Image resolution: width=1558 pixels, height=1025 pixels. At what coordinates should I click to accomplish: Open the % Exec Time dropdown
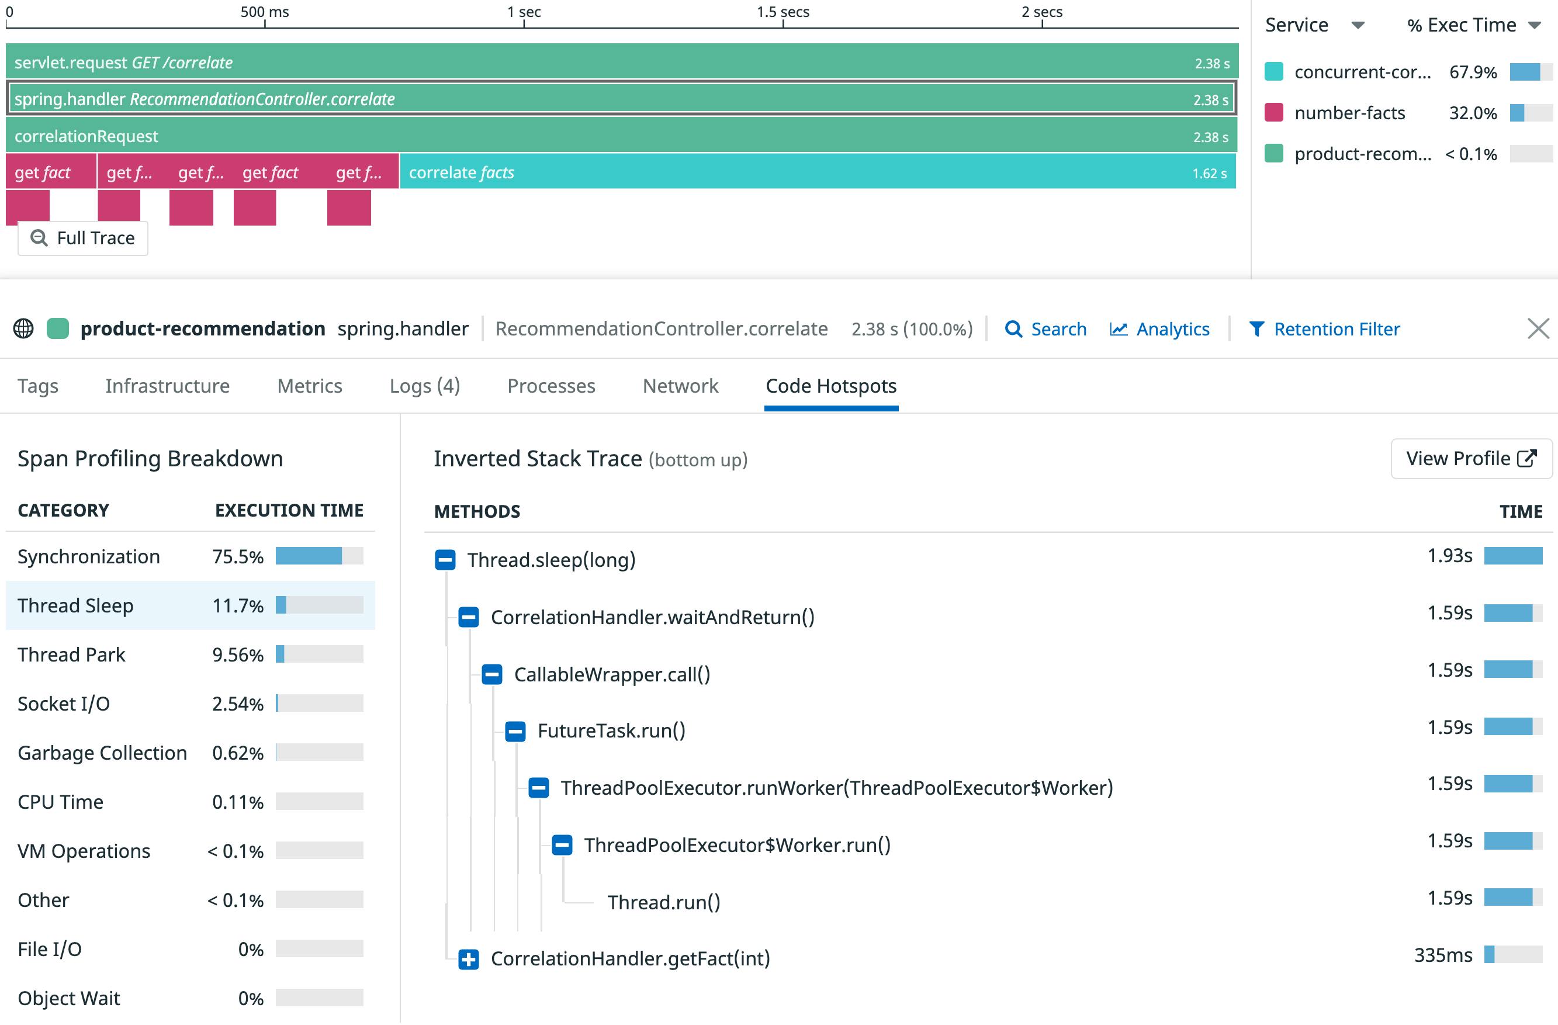coord(1535,25)
